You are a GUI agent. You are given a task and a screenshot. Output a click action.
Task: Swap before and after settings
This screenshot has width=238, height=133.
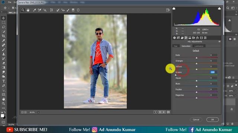(x=160, y=112)
